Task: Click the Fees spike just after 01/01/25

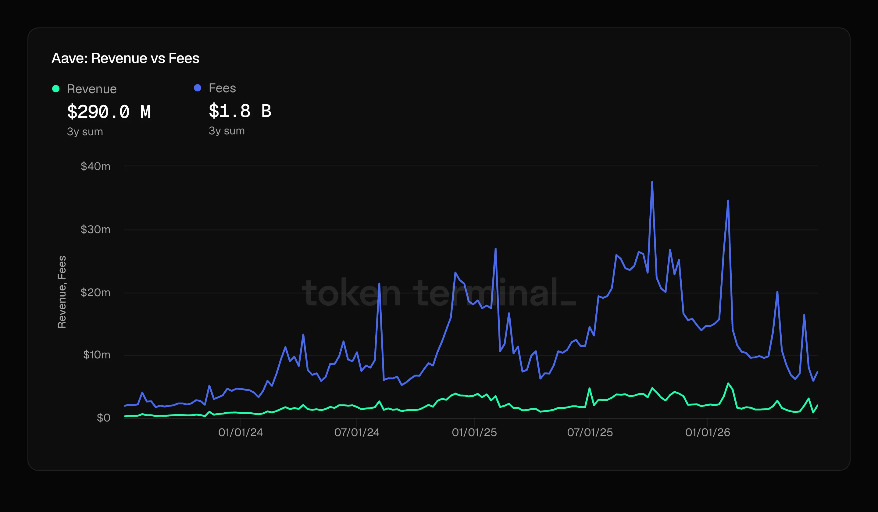Action: [x=495, y=249]
